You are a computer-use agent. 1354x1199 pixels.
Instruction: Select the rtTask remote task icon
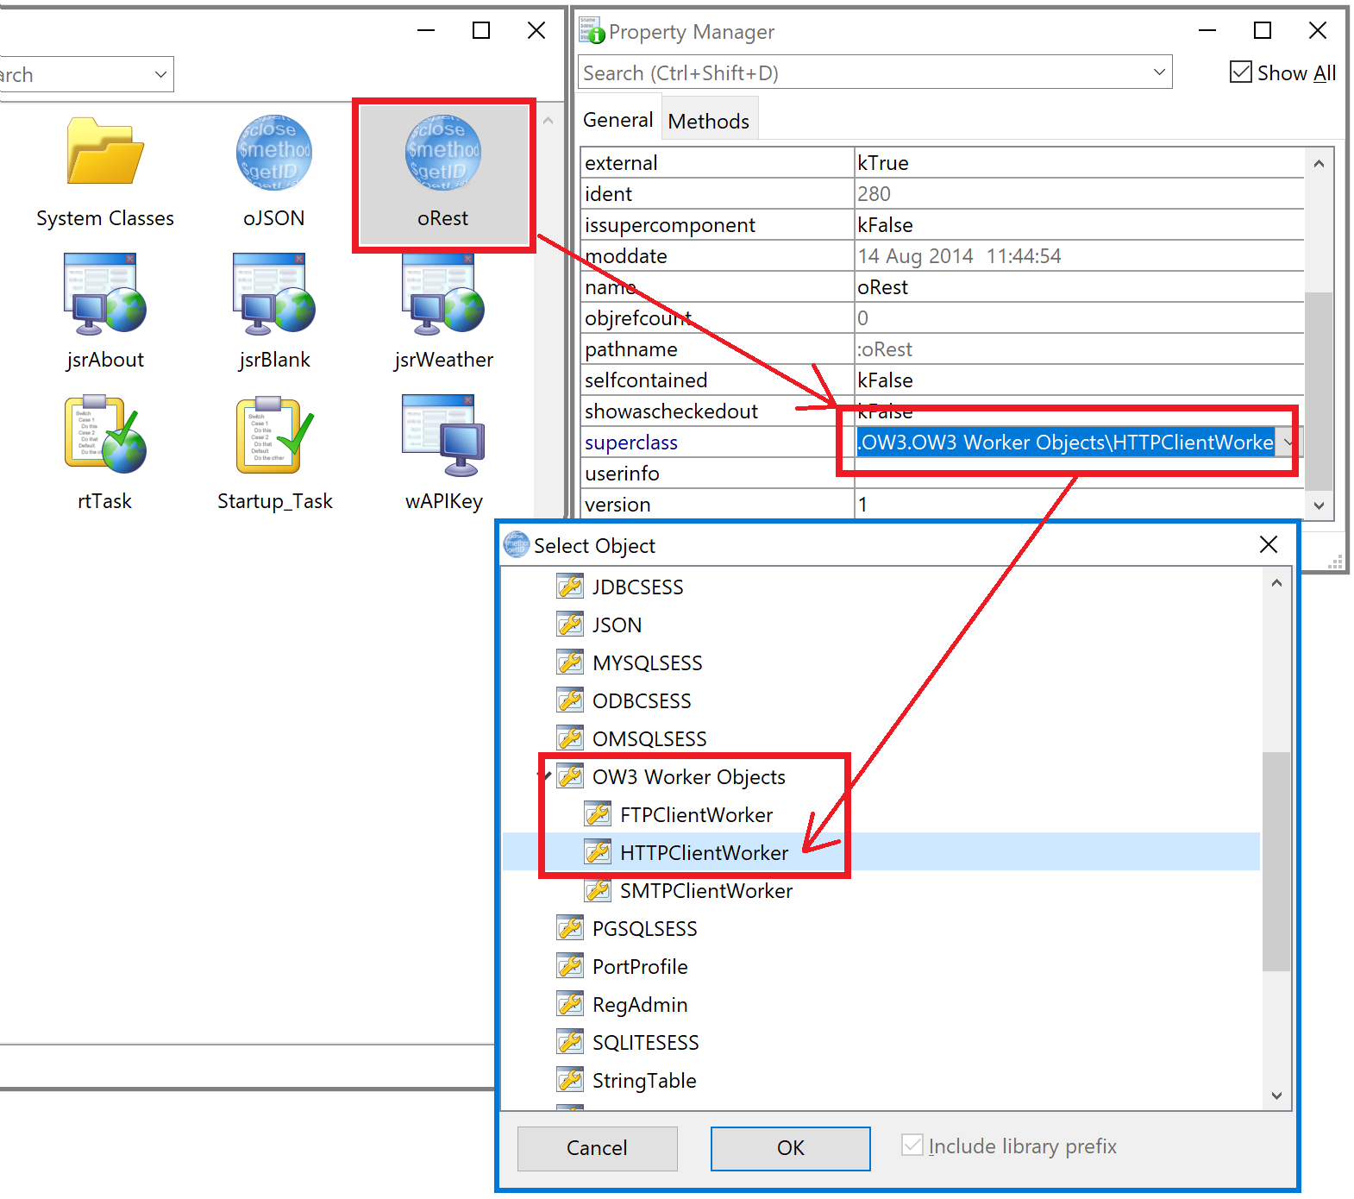point(104,436)
